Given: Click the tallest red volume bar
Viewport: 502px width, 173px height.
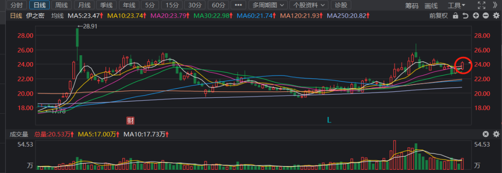Looking at the screenshot, I should (x=395, y=155).
